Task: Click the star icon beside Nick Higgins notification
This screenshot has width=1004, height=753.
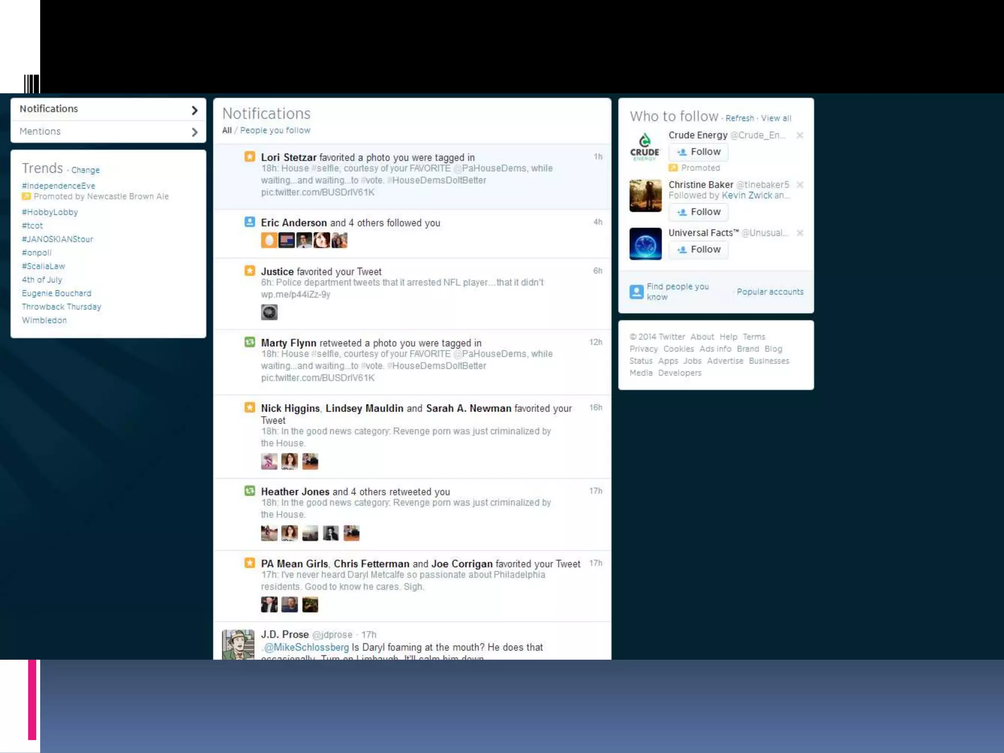Action: (250, 407)
